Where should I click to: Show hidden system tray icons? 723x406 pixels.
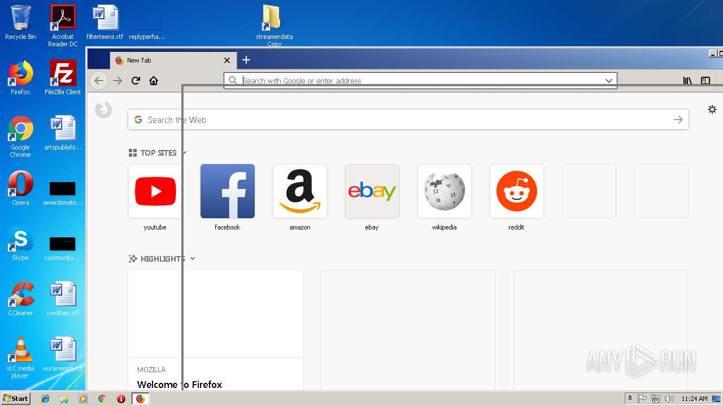(630, 399)
